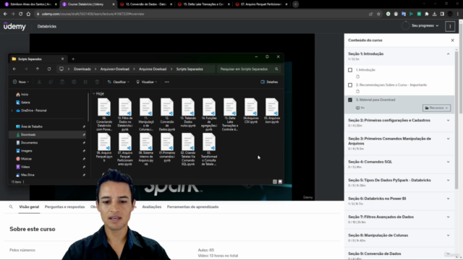Click the Pesquisar em Scripts Separados box

point(248,69)
